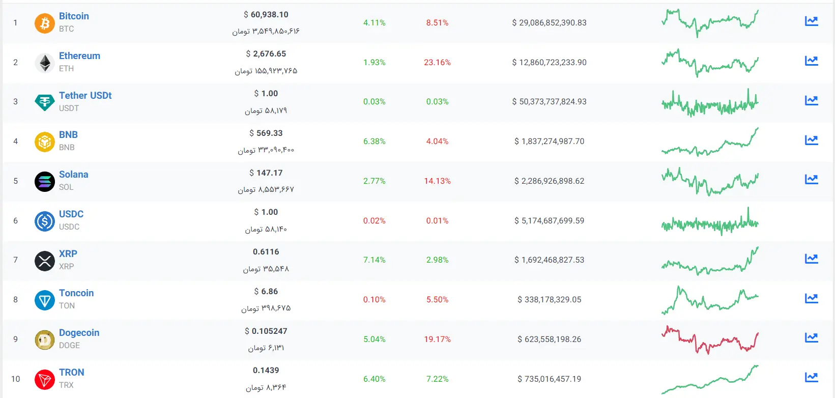Select BNB volume $ 1,837,274,987.70
835x398 pixels.
550,141
